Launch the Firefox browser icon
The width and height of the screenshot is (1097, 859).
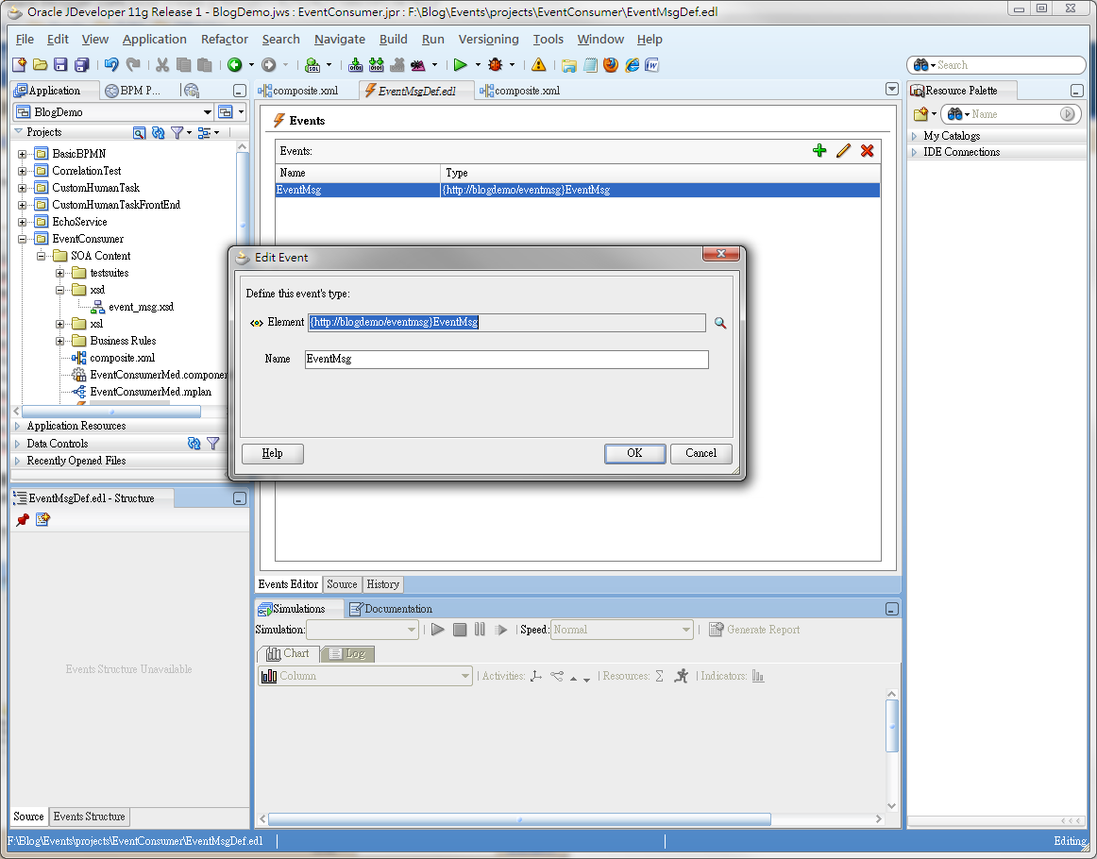611,65
